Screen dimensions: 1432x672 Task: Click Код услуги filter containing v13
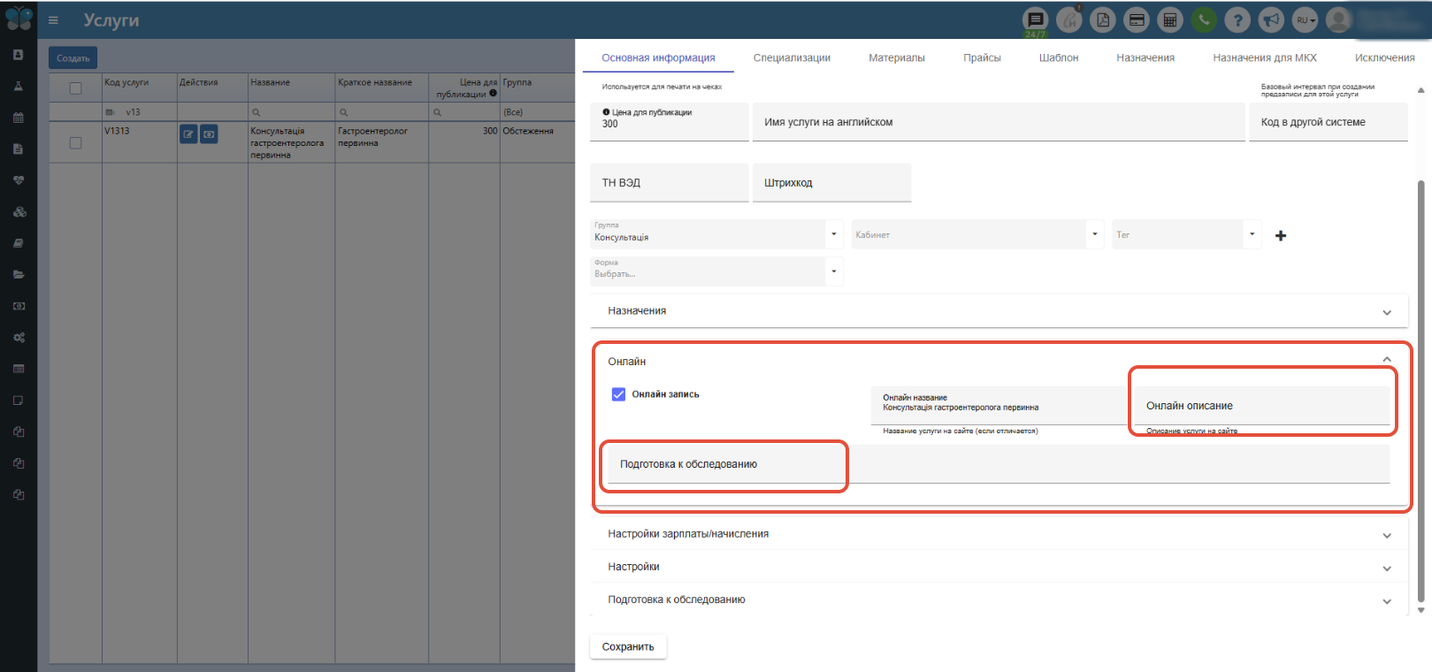(x=140, y=112)
